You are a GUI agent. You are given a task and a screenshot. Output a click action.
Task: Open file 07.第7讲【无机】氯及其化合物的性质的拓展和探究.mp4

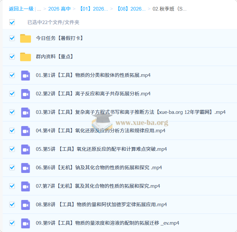point(98,186)
